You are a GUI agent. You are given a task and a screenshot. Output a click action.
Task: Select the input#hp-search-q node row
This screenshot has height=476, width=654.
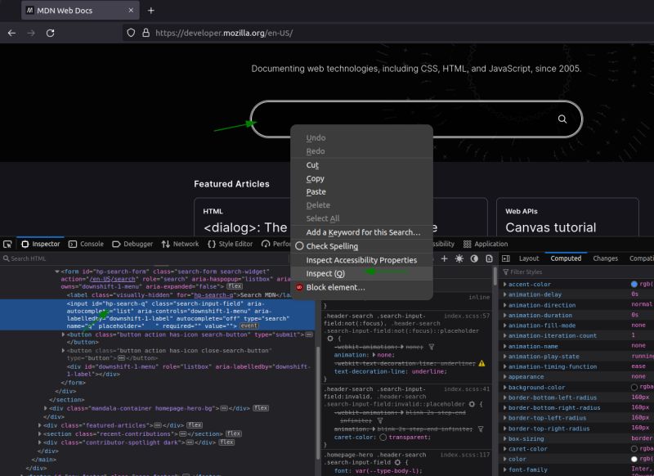click(158, 315)
